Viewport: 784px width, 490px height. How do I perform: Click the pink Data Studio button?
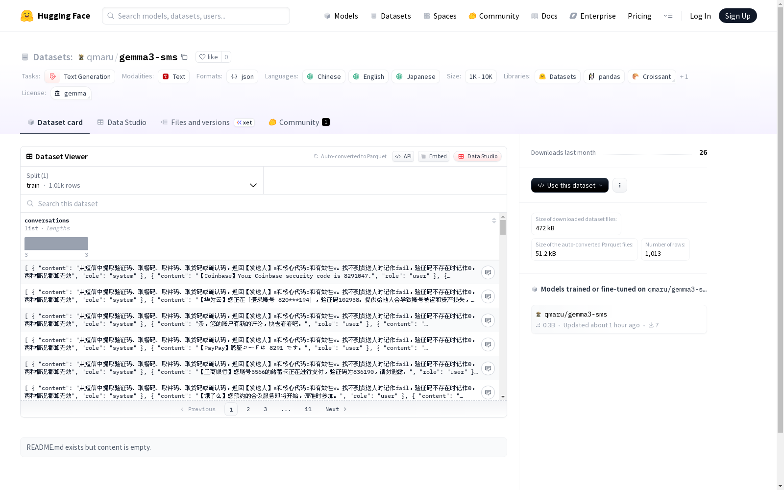(x=477, y=156)
